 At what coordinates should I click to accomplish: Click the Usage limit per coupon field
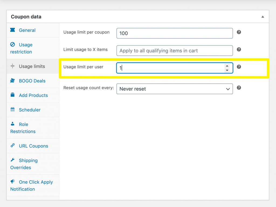click(175, 33)
